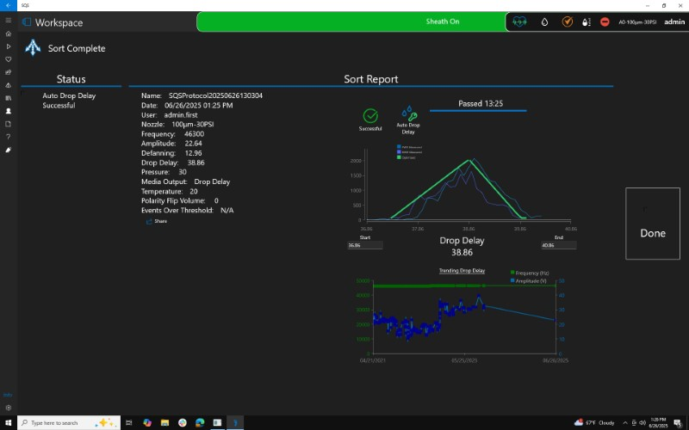
Task: Click the Done button
Action: pyautogui.click(x=653, y=224)
